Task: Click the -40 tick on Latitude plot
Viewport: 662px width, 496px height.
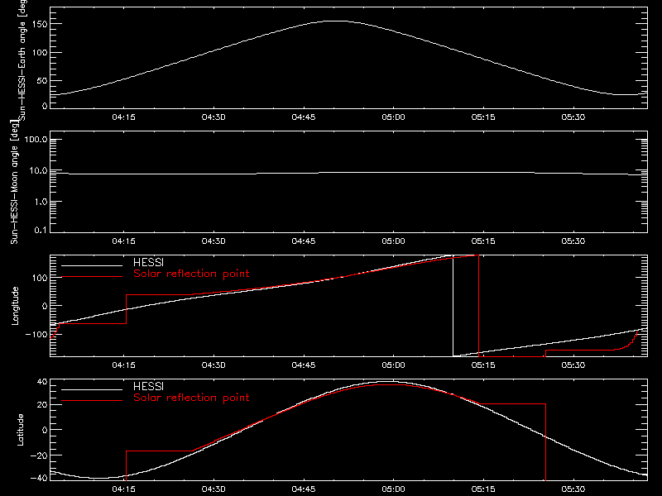Action: pyautogui.click(x=38, y=479)
